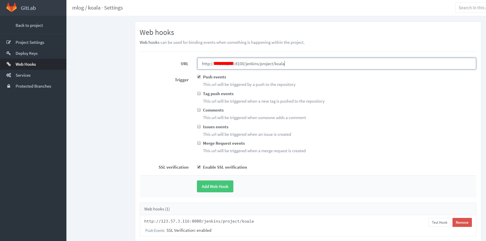Click the Deploy Keys key icon
The height and width of the screenshot is (241, 486).
point(9,53)
